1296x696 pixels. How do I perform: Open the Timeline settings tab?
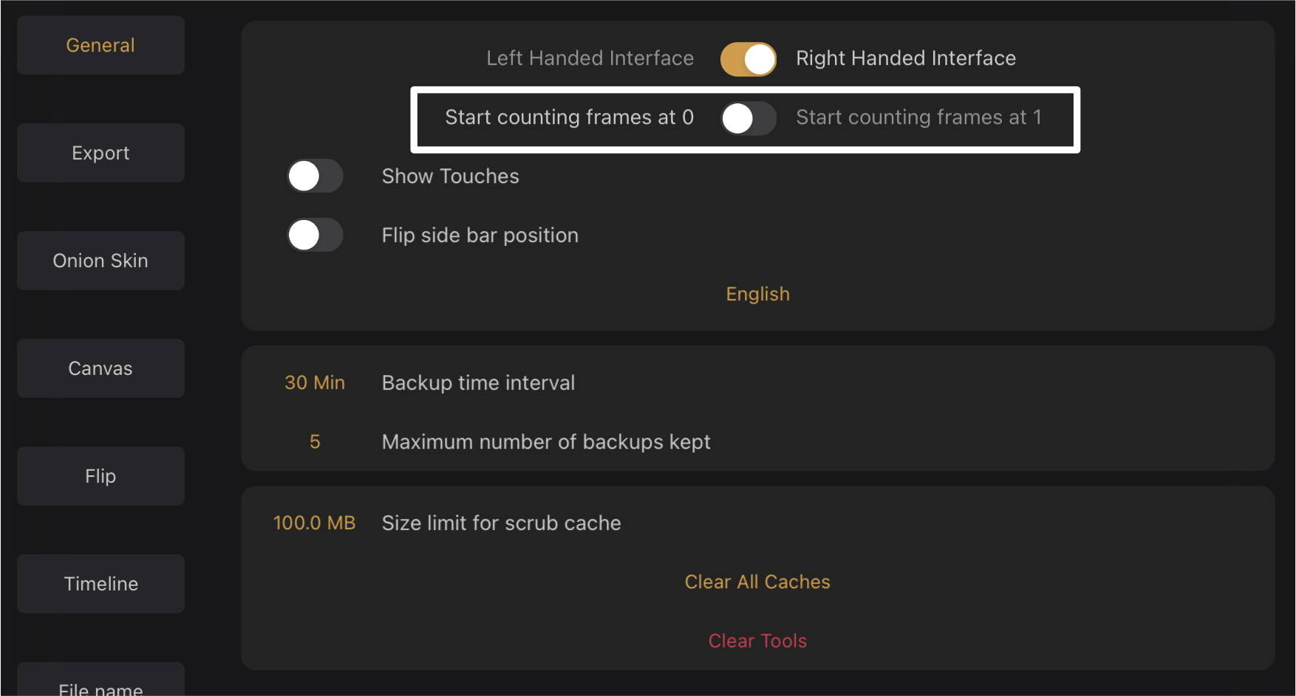(100, 584)
